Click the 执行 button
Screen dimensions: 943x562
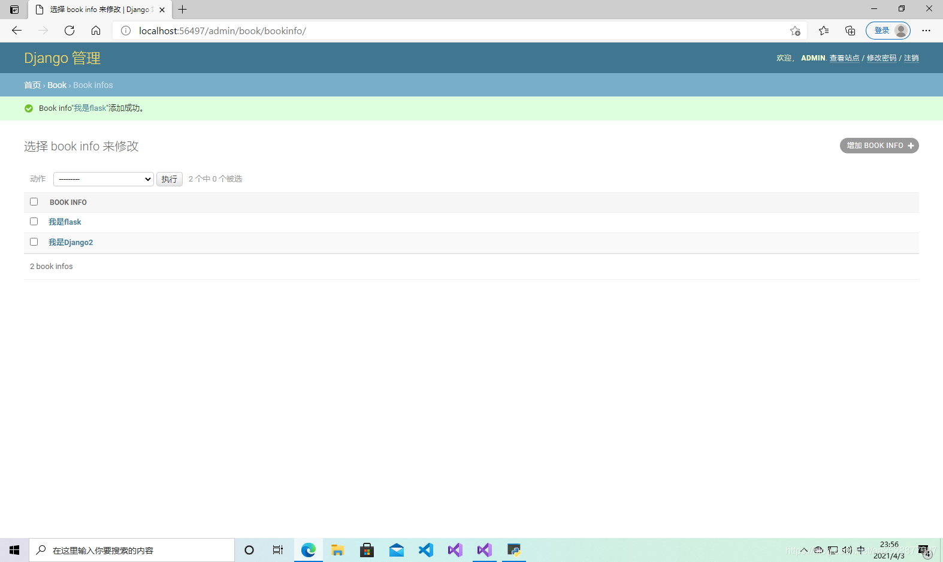tap(170, 179)
